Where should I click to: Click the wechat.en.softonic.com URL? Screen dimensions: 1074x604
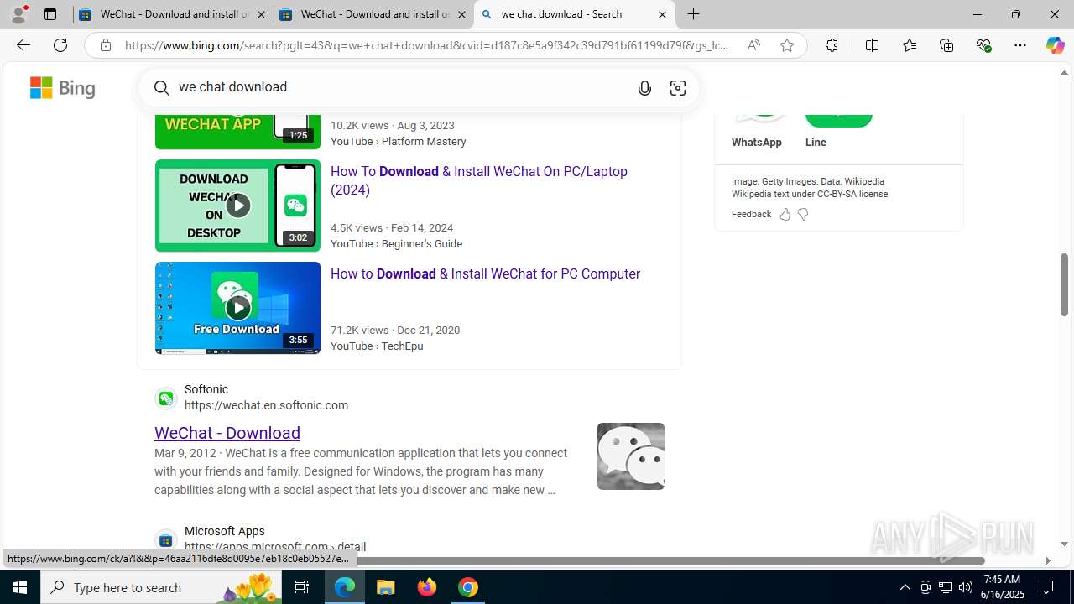click(266, 405)
